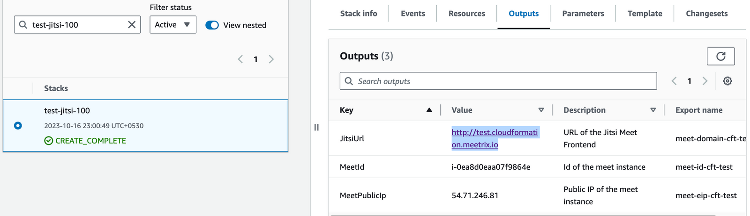The height and width of the screenshot is (216, 750).
Task: Click the test-jitsi-100 stack name
Action: point(67,111)
